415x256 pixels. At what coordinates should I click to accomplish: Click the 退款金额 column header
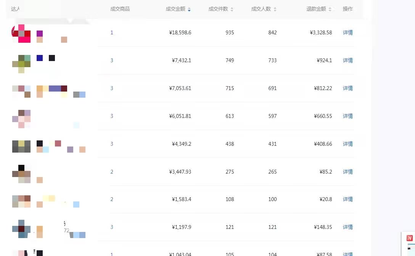(x=316, y=9)
